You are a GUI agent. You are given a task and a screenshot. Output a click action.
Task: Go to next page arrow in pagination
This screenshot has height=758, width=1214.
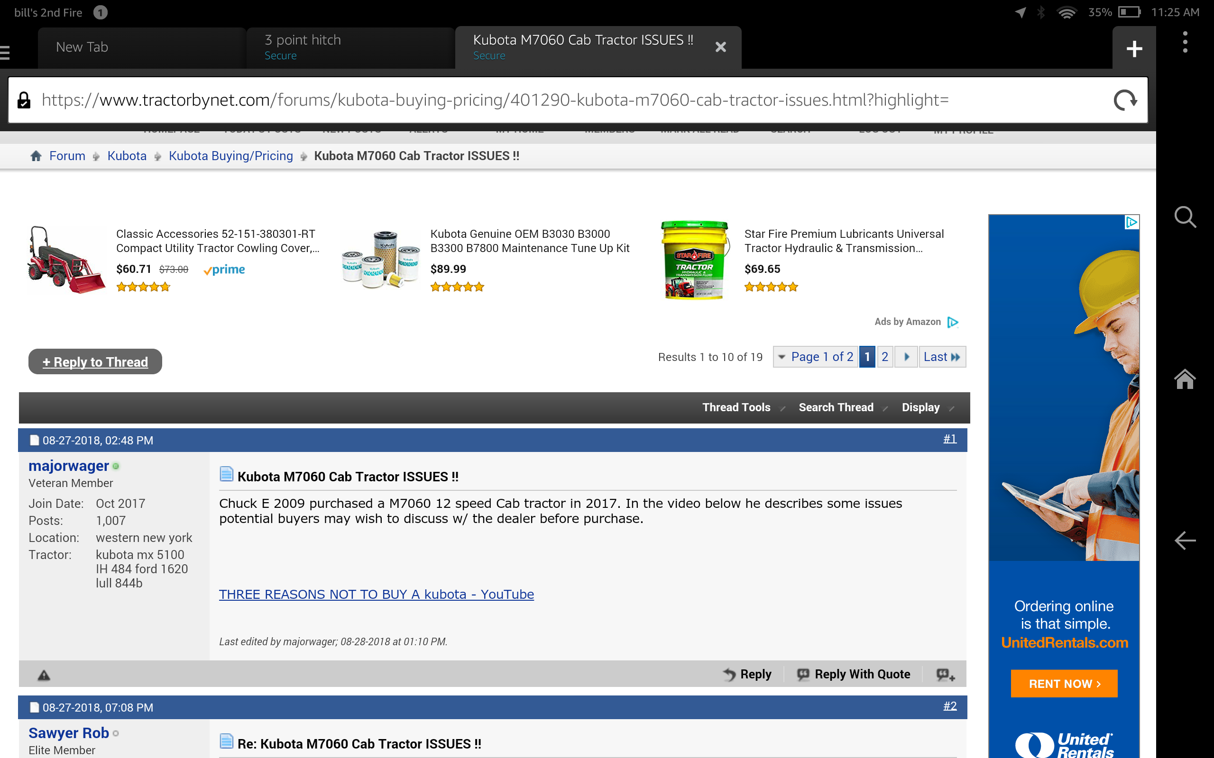(906, 357)
